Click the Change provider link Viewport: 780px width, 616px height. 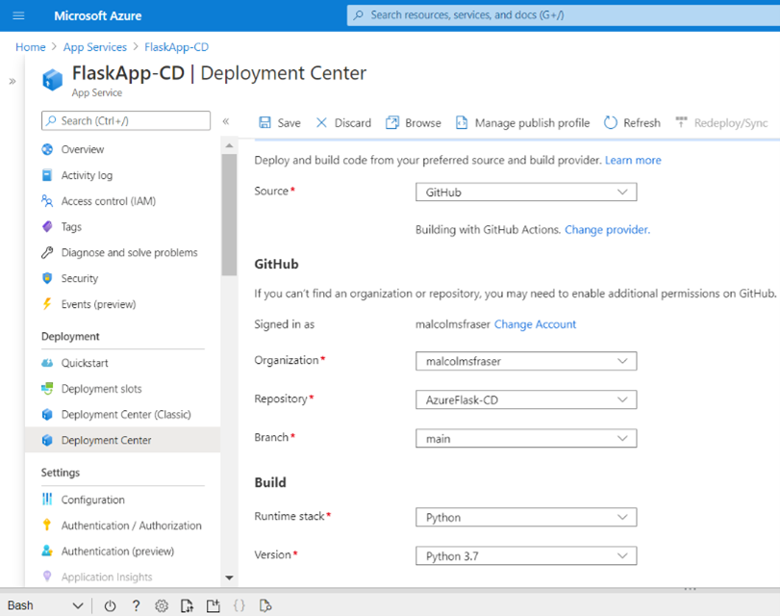608,230
